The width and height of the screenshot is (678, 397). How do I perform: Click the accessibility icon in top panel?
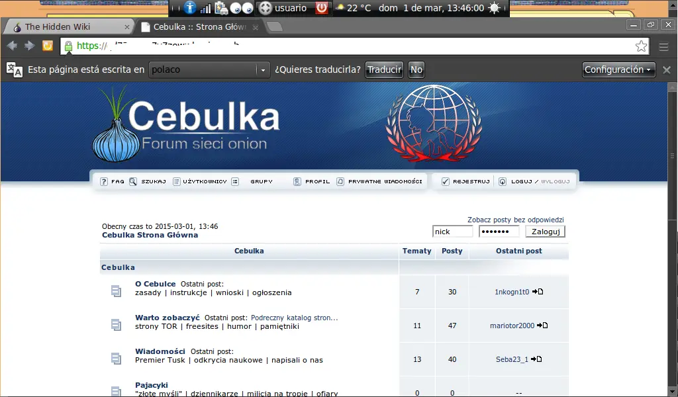pyautogui.click(x=189, y=8)
